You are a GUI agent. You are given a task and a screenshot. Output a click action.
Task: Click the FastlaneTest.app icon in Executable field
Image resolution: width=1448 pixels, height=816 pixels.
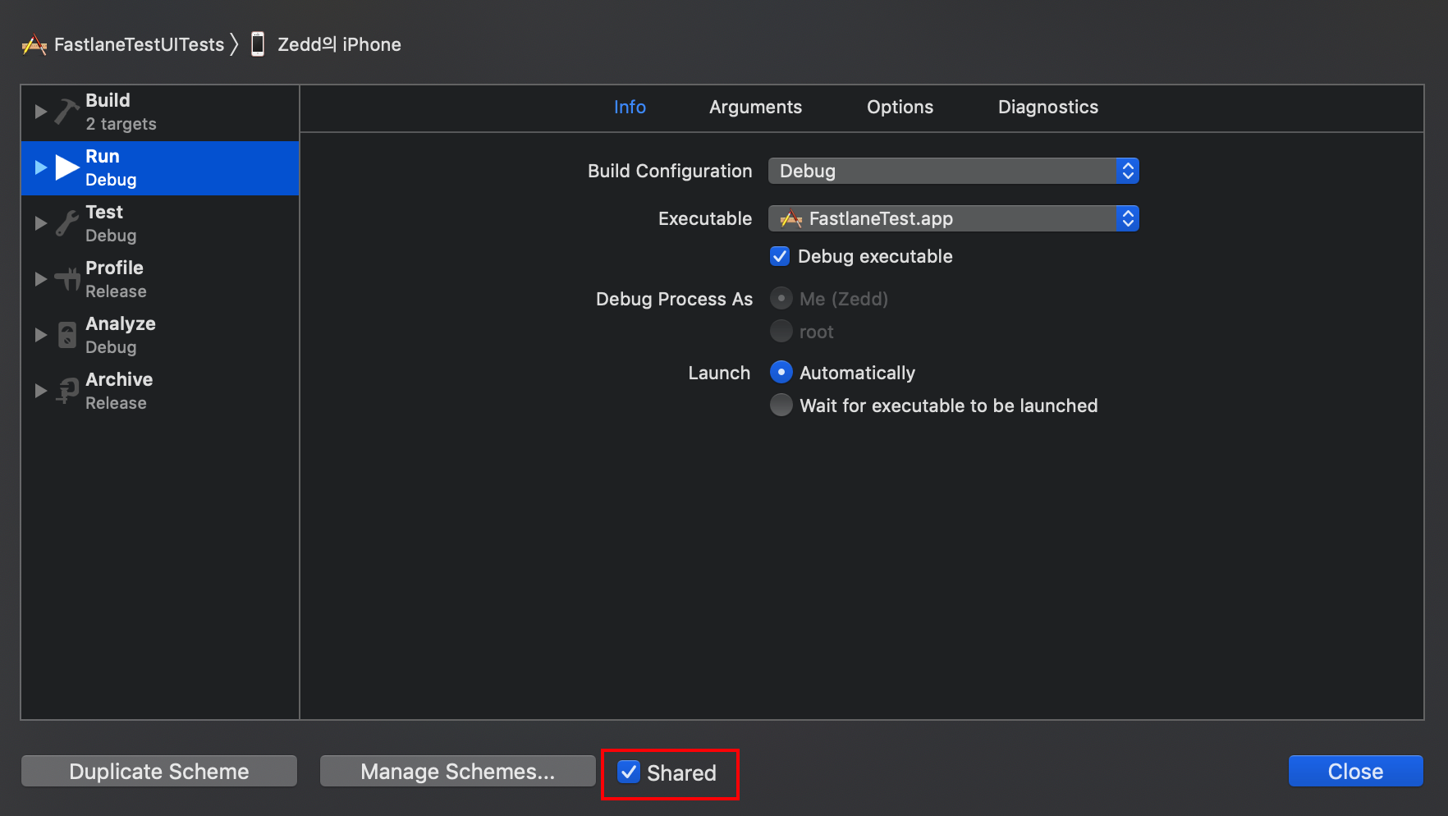coord(790,218)
